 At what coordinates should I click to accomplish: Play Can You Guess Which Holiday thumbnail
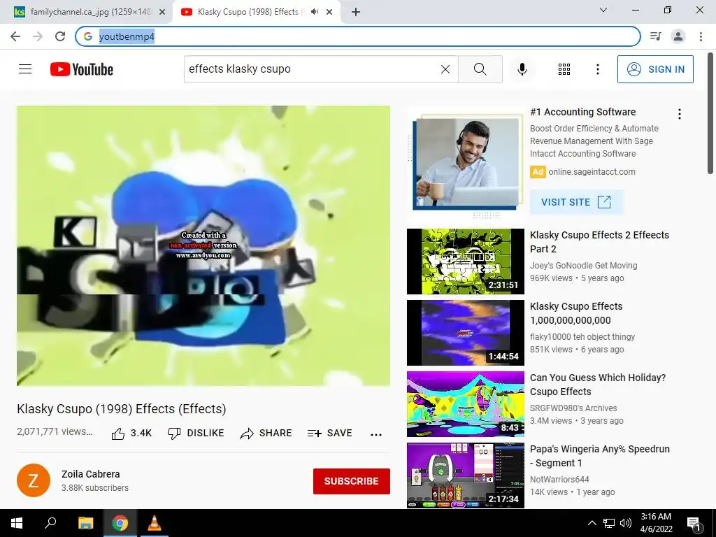pos(465,403)
